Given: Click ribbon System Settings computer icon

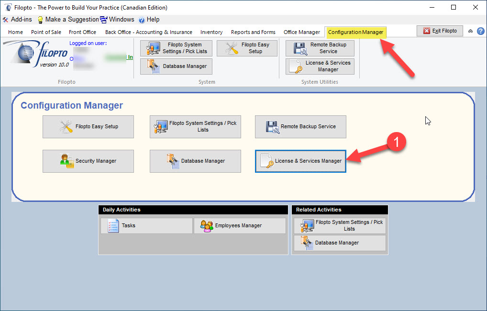Looking at the screenshot, I should 153,48.
